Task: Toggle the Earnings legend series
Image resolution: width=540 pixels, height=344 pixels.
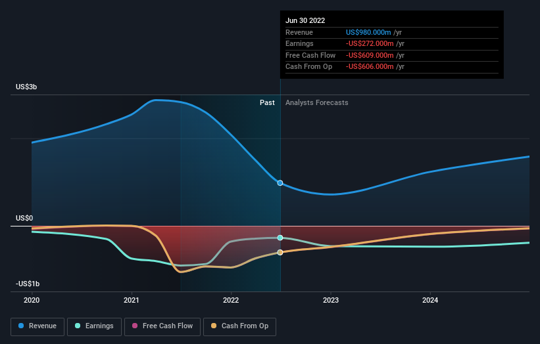Action: pyautogui.click(x=94, y=326)
